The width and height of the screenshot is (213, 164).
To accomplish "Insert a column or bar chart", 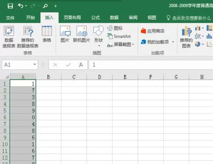I will point(198,28).
